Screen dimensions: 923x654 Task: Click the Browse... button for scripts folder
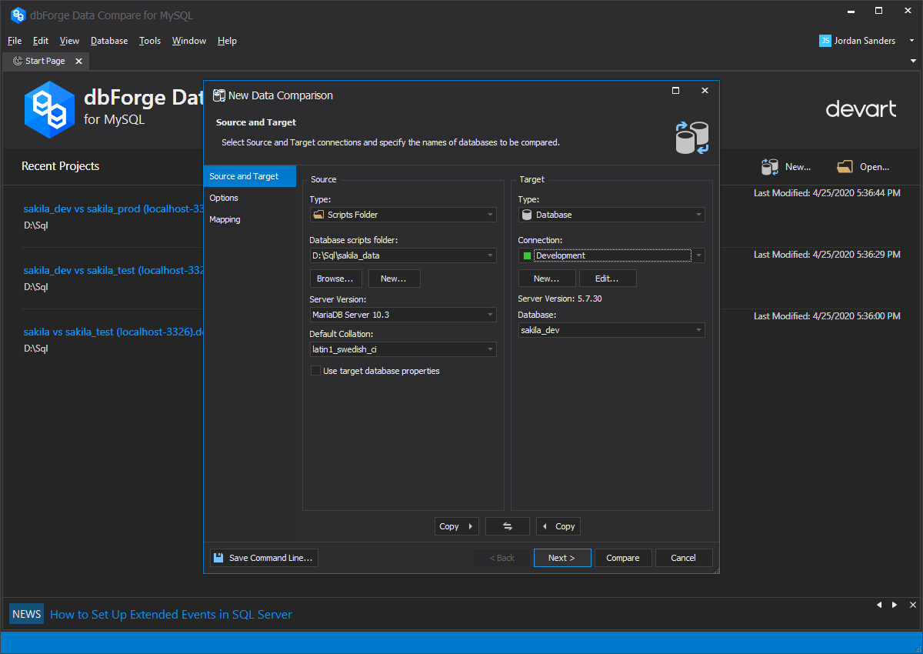tap(335, 279)
